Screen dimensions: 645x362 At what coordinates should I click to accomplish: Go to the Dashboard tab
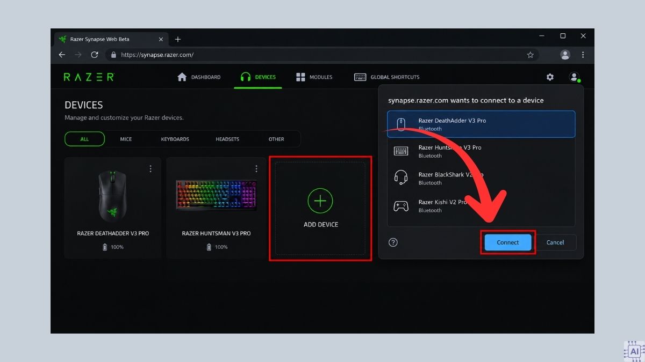(x=199, y=77)
